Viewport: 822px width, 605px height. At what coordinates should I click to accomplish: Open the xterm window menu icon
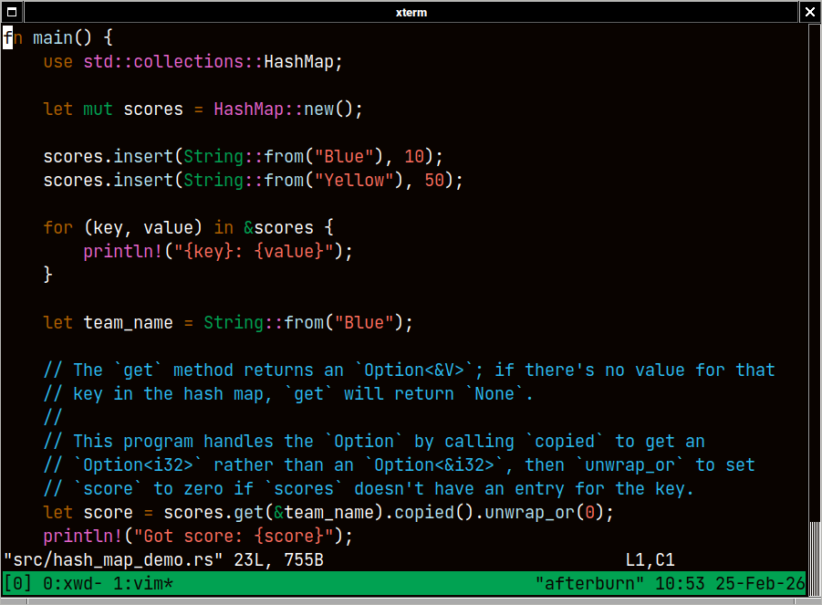(x=13, y=12)
